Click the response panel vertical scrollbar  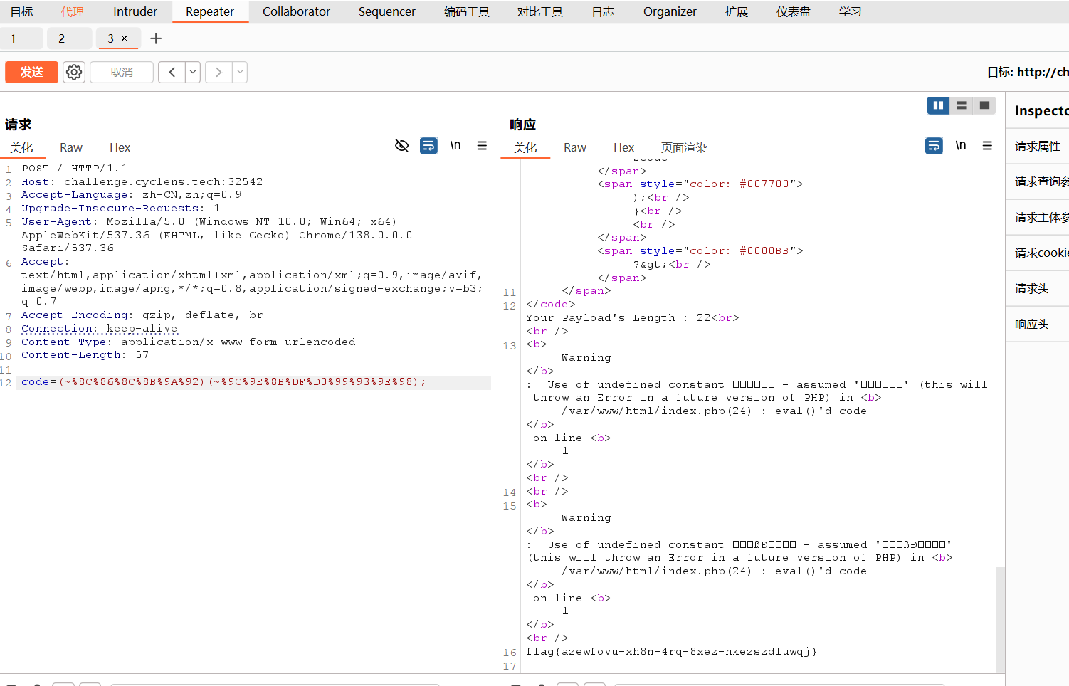(x=1001, y=619)
